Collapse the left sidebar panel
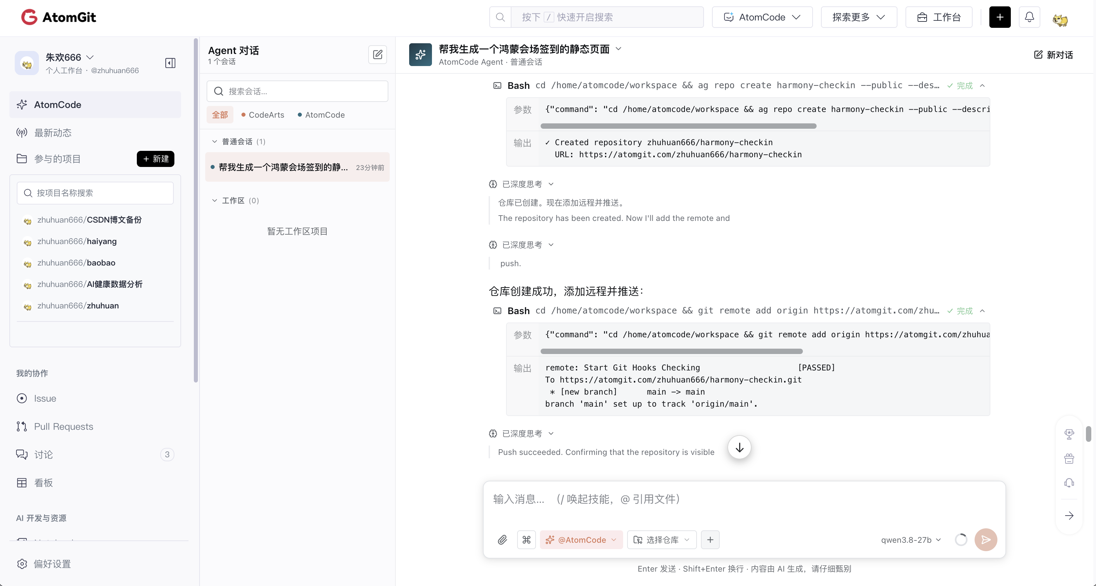1096x586 pixels. 170,63
